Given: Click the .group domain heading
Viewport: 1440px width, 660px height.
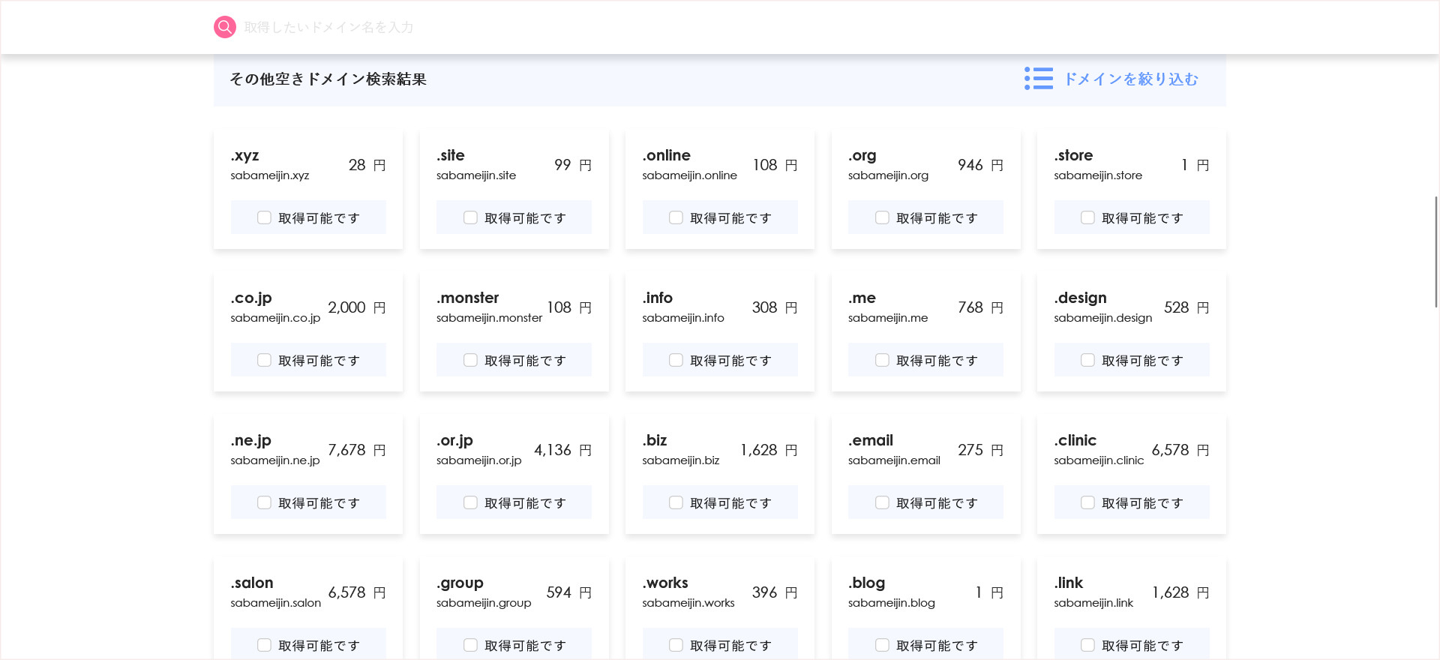Looking at the screenshot, I should click(460, 583).
